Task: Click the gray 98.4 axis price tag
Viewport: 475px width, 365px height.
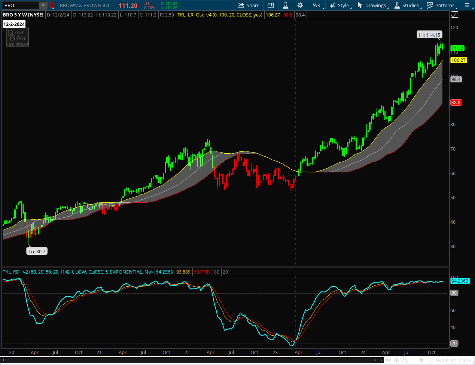Action: pos(456,79)
